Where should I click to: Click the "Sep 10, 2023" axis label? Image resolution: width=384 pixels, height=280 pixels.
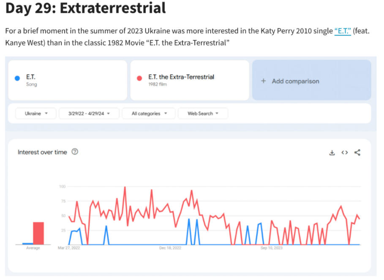tap(271, 248)
